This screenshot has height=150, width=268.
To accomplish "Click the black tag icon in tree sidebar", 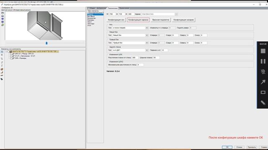I will click(x=2, y=79).
